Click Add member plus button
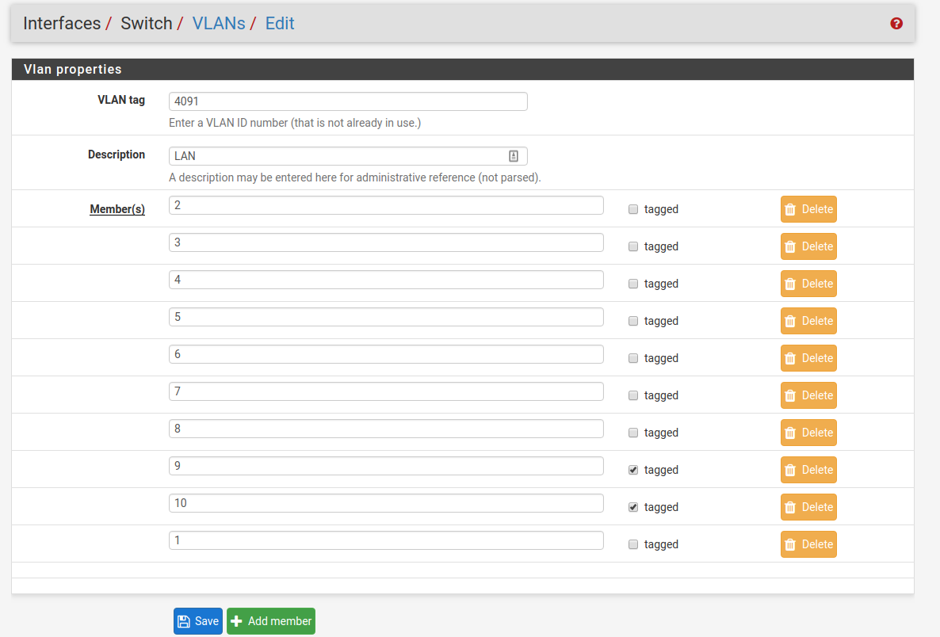Viewport: 940px width, 637px height. coord(271,621)
